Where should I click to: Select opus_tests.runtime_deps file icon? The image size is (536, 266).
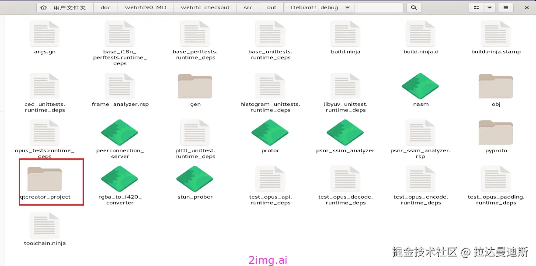[45, 133]
